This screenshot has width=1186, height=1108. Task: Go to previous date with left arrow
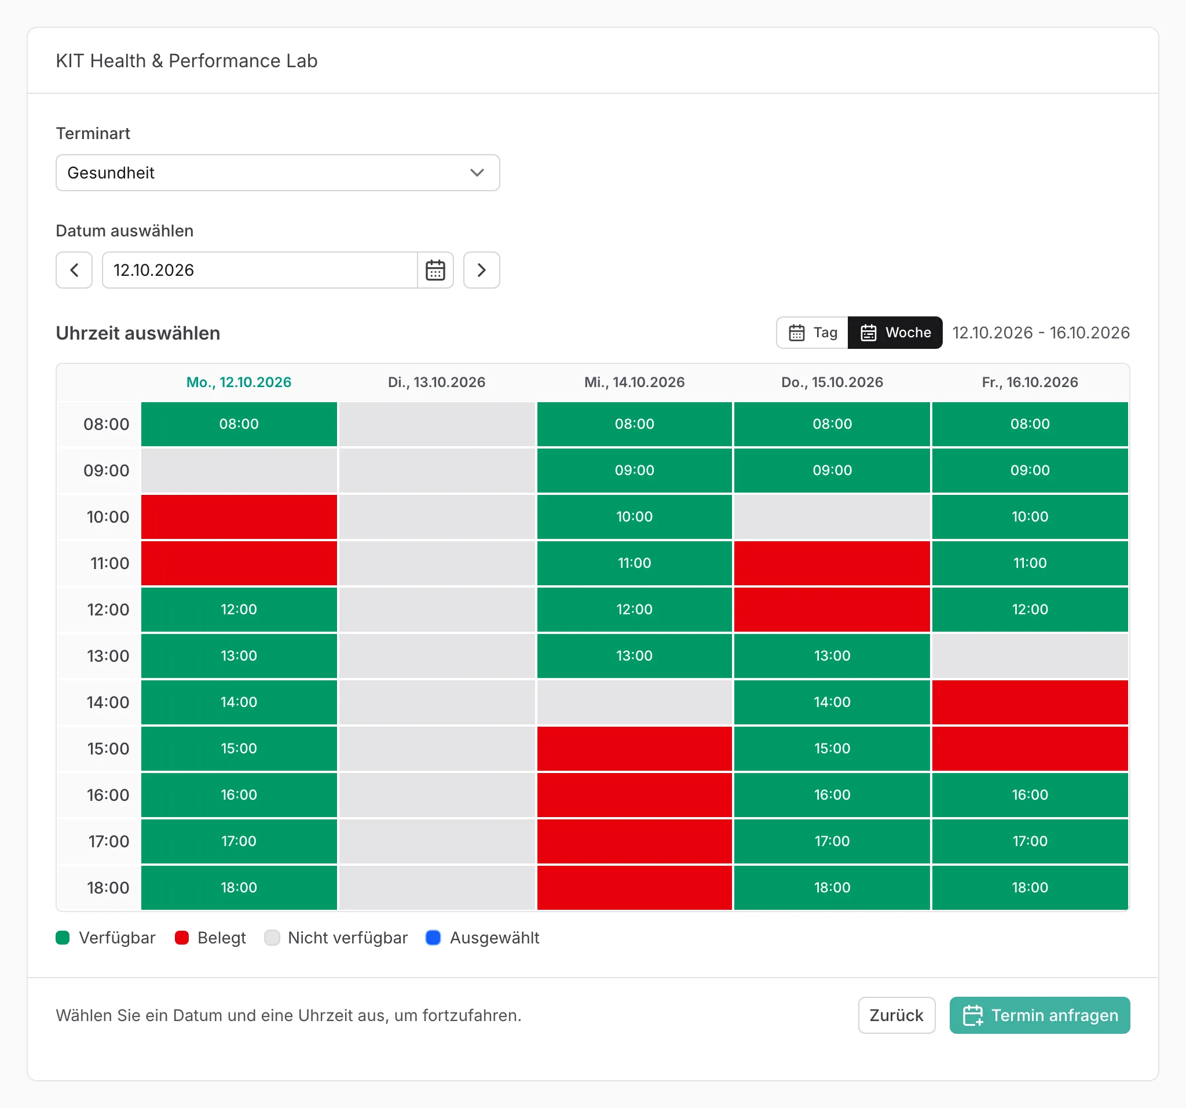74,270
